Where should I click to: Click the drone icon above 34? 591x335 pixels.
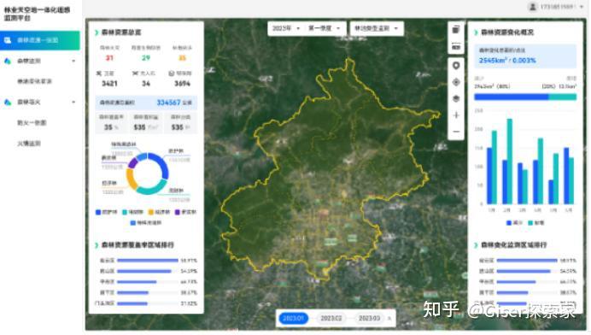click(135, 73)
